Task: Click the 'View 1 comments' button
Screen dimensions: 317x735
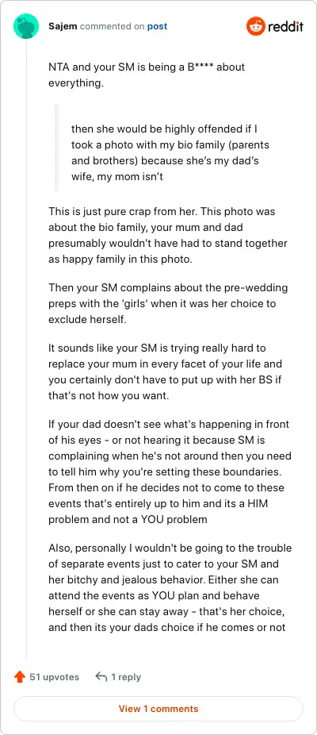Action: coord(158,708)
